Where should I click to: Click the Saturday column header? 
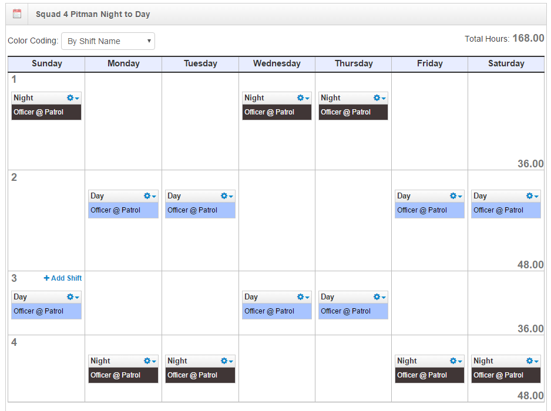[x=506, y=63]
